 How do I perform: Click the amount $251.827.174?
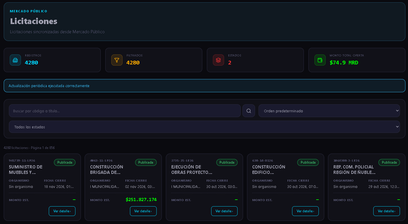click(x=141, y=200)
